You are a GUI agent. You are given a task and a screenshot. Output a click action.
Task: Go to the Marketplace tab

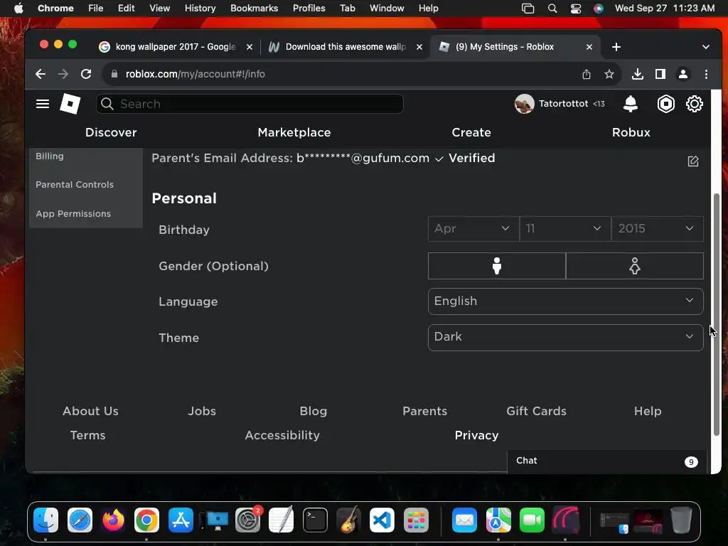coord(294,132)
